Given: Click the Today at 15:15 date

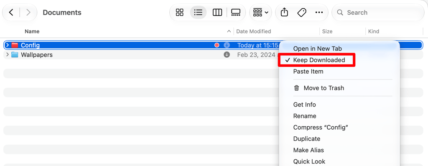Looking at the screenshot, I should click(x=257, y=45).
